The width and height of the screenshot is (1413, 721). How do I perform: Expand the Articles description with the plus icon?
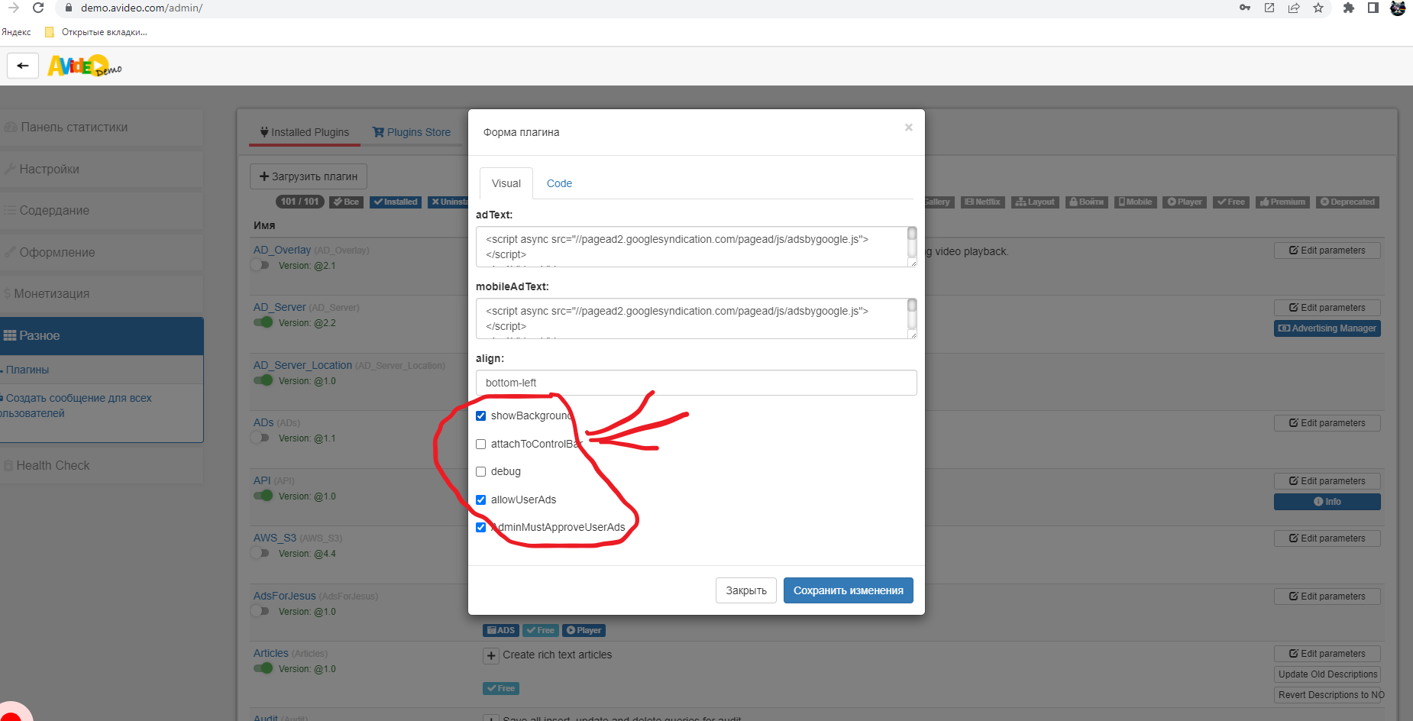click(491, 656)
